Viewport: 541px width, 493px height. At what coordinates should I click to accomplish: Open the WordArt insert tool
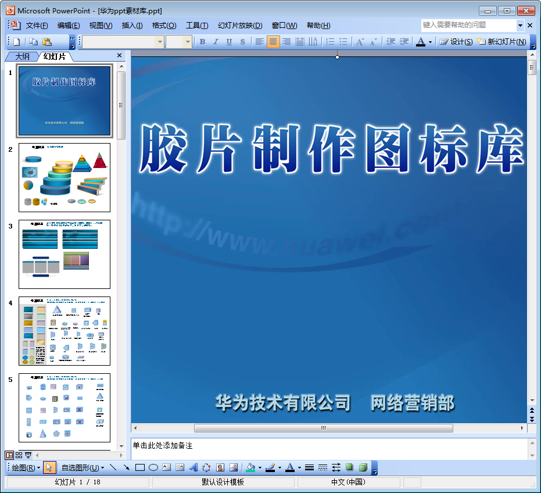point(193,467)
